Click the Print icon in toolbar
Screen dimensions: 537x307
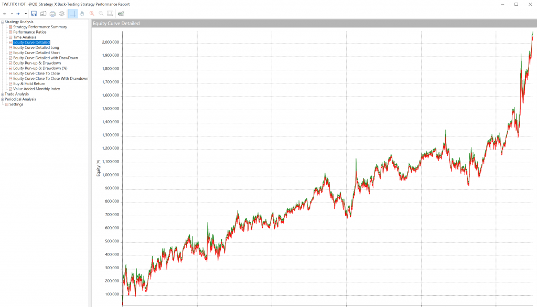click(x=52, y=13)
